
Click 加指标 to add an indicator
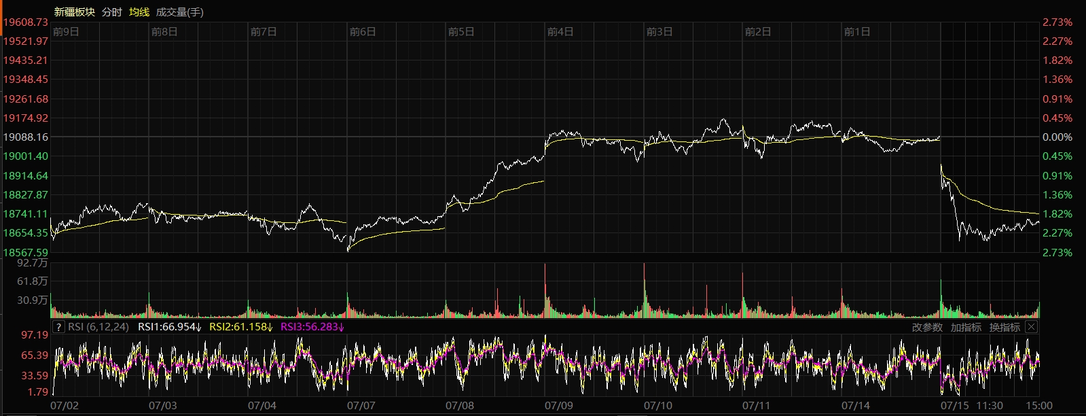(x=966, y=327)
